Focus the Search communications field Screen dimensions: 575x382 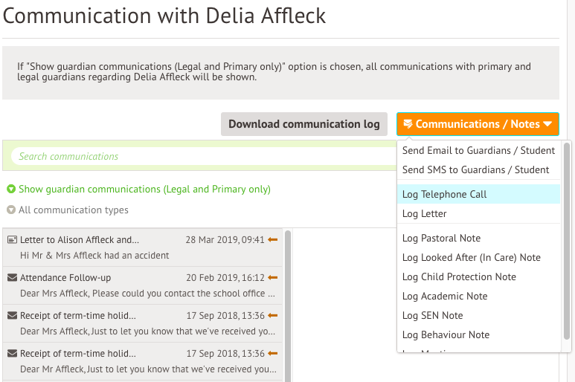pos(201,157)
